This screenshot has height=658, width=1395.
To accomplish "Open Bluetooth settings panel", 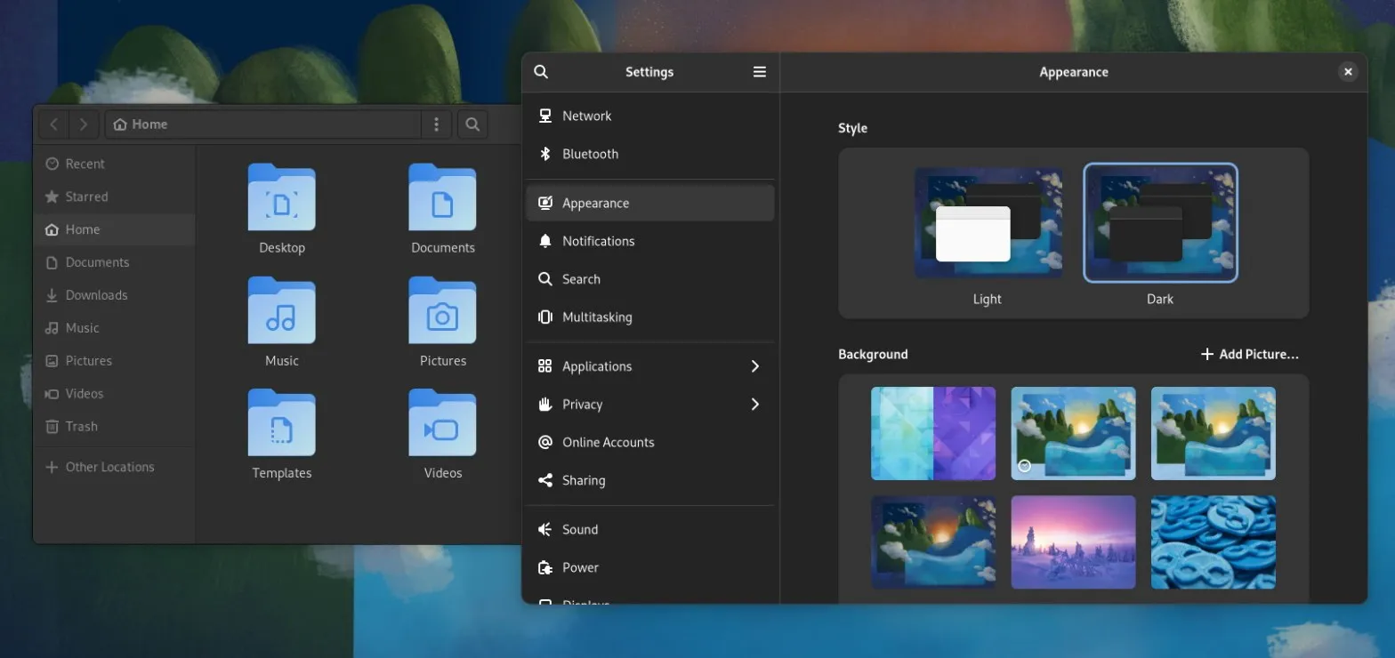I will [x=590, y=154].
